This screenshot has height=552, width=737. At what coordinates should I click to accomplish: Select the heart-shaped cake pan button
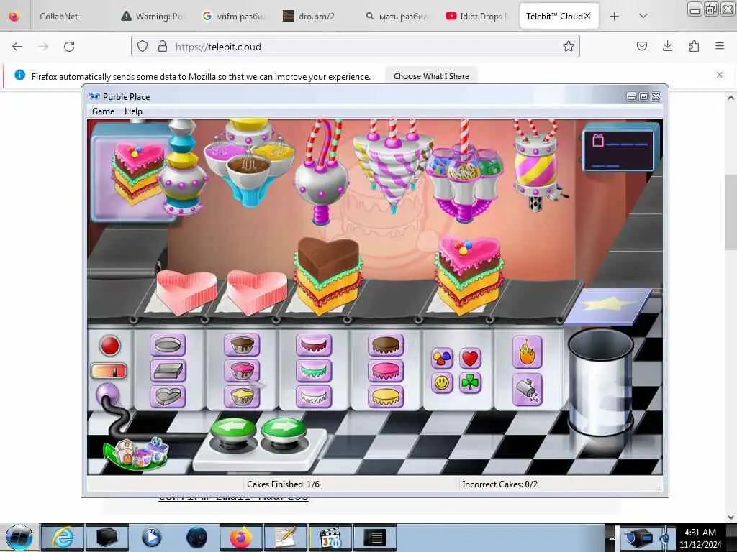168,397
